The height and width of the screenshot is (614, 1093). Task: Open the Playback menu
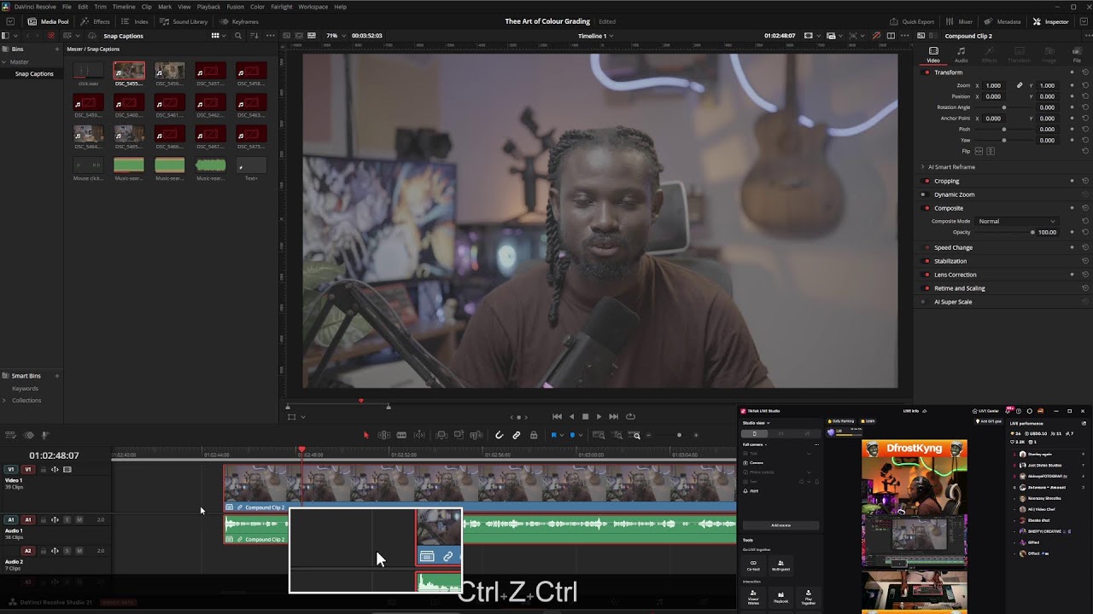click(x=208, y=7)
